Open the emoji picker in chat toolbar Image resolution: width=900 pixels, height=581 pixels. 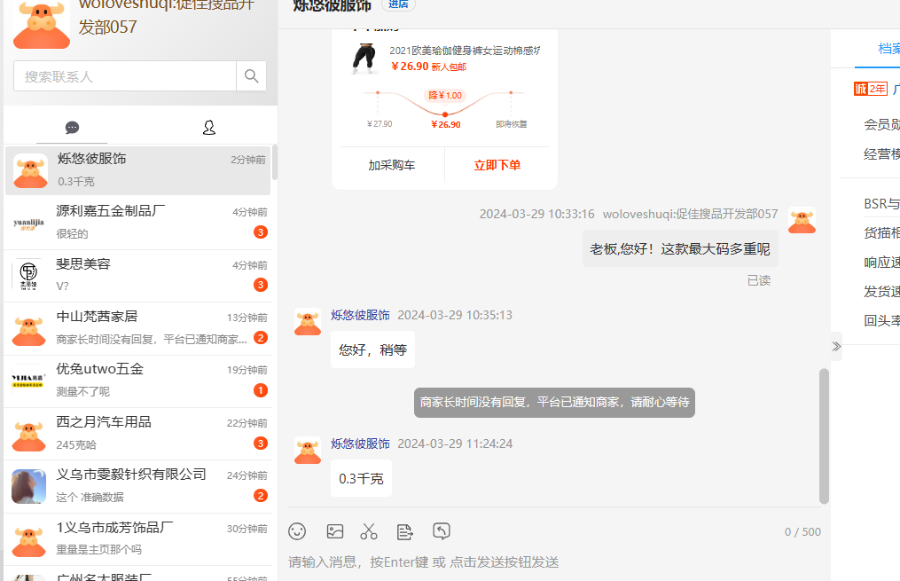tap(297, 531)
